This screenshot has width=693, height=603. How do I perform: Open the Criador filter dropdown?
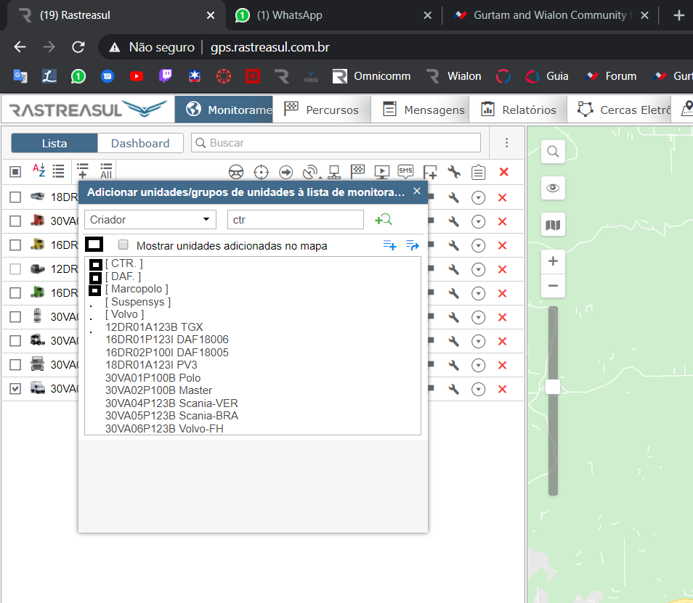pos(150,220)
